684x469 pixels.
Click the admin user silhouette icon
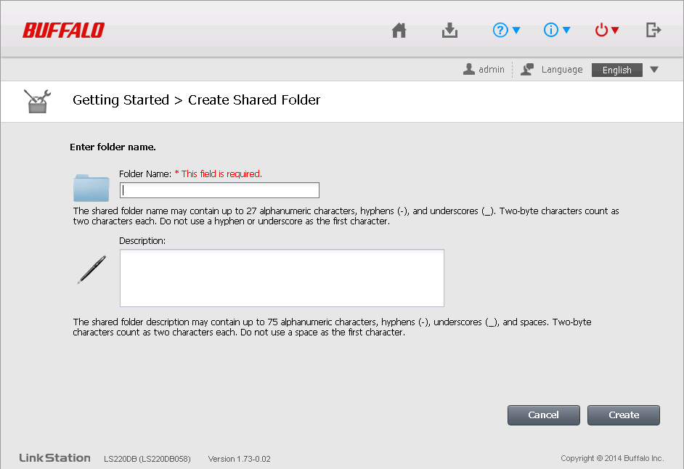[x=469, y=70]
